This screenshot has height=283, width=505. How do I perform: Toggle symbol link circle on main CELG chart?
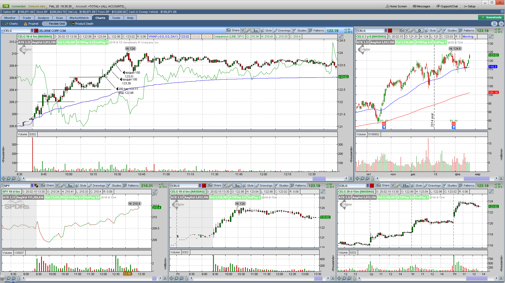pyautogui.click(x=2, y=31)
